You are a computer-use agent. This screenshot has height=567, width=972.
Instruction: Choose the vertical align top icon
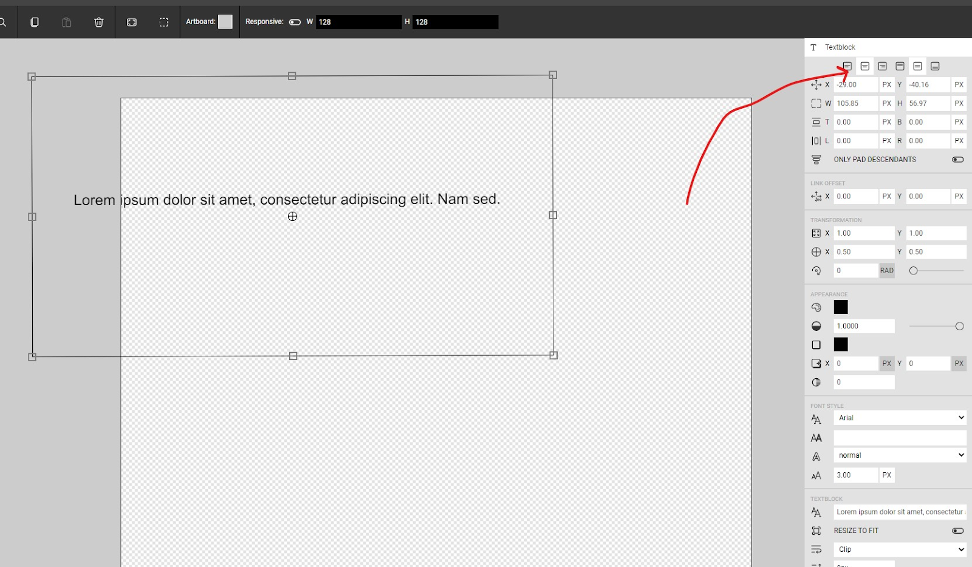(x=900, y=66)
